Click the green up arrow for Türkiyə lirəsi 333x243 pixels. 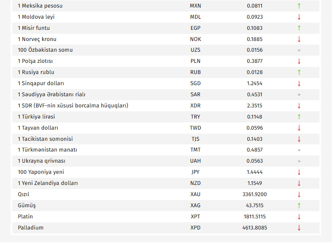(299, 117)
